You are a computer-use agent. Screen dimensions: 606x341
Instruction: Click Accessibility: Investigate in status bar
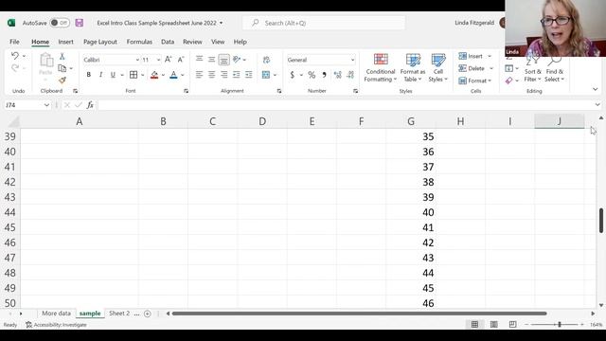(56, 325)
